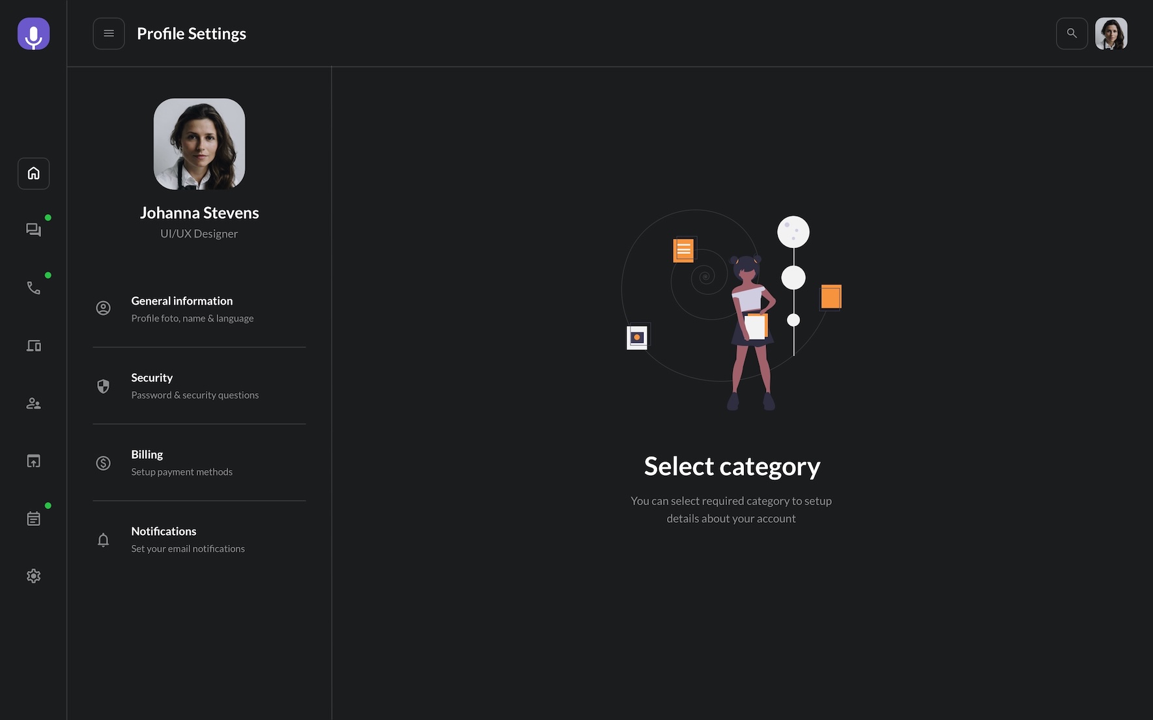The height and width of the screenshot is (720, 1153).
Task: Open the search icon in the top bar
Action: [x=1072, y=33]
